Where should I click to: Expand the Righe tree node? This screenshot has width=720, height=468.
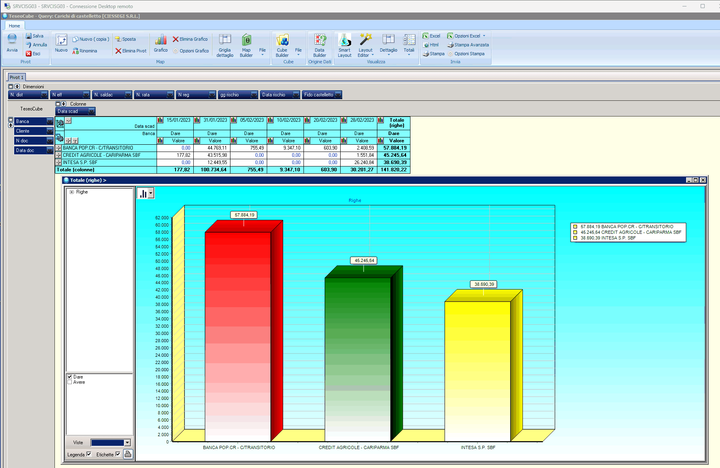[x=71, y=192]
